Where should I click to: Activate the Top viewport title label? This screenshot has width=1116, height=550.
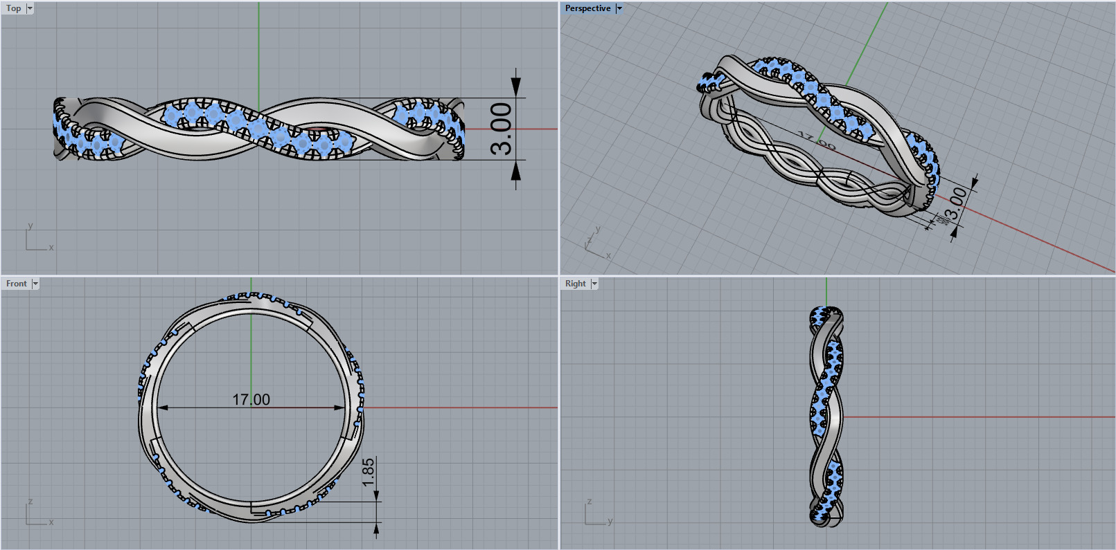coord(14,8)
